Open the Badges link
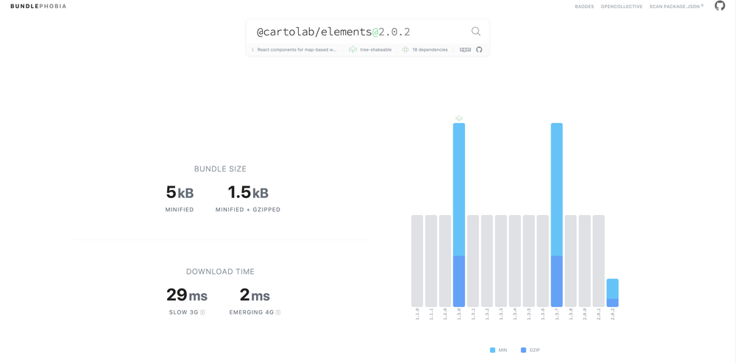This screenshot has width=736, height=363. coord(584,7)
